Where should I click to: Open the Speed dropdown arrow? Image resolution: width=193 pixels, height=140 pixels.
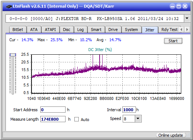click(x=138, y=118)
